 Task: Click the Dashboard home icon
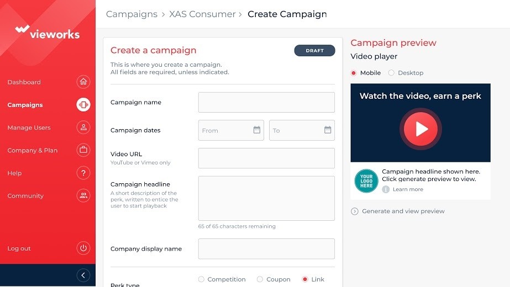[83, 82]
